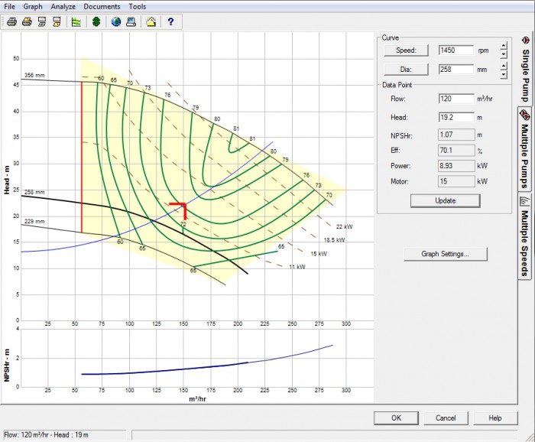Click the Motor value 15
This screenshot has height=442, width=535.
(x=456, y=181)
